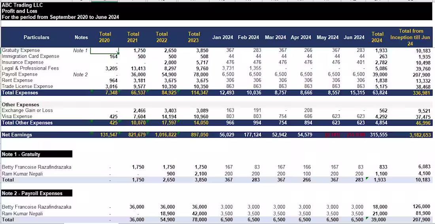Select the 38,468 trade license total
435x224 pixels.
tap(423, 87)
